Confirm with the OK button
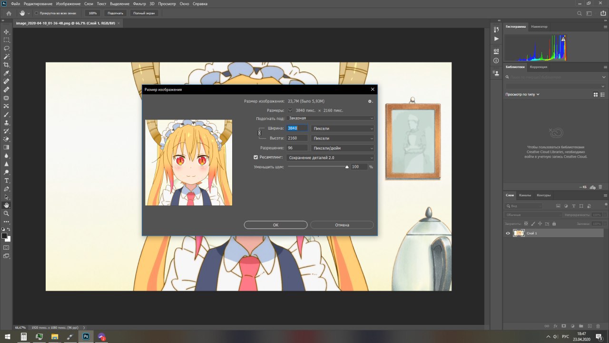This screenshot has width=609, height=343. coord(275,225)
